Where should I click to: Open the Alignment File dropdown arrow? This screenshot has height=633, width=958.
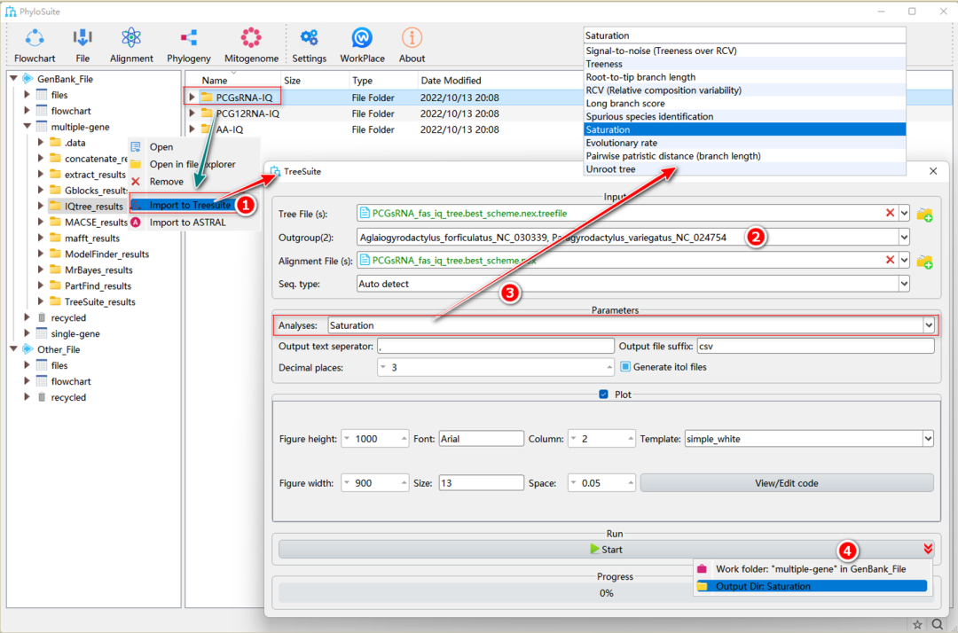coord(904,261)
